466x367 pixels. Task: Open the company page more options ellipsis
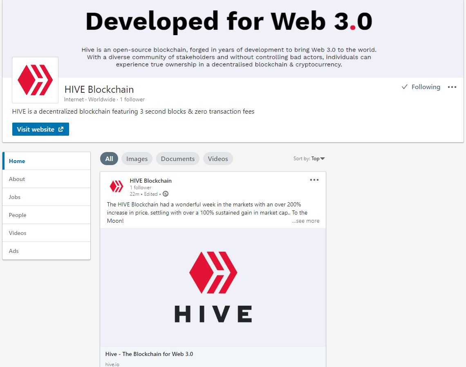pos(452,87)
